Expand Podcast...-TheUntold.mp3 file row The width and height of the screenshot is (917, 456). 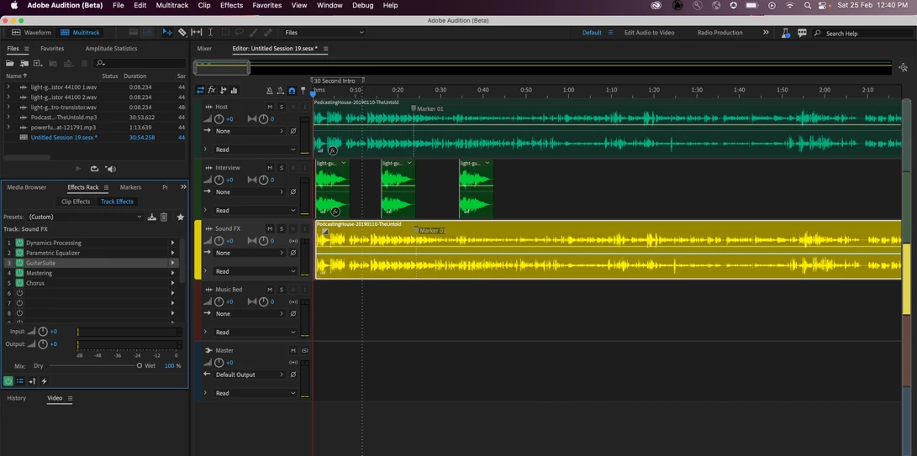(x=8, y=117)
